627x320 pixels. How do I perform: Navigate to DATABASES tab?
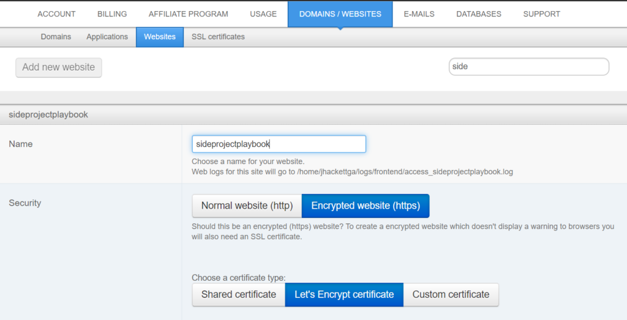479,14
